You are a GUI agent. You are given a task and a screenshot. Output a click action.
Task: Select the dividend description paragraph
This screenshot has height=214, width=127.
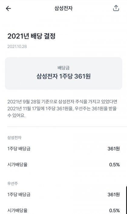(62, 109)
